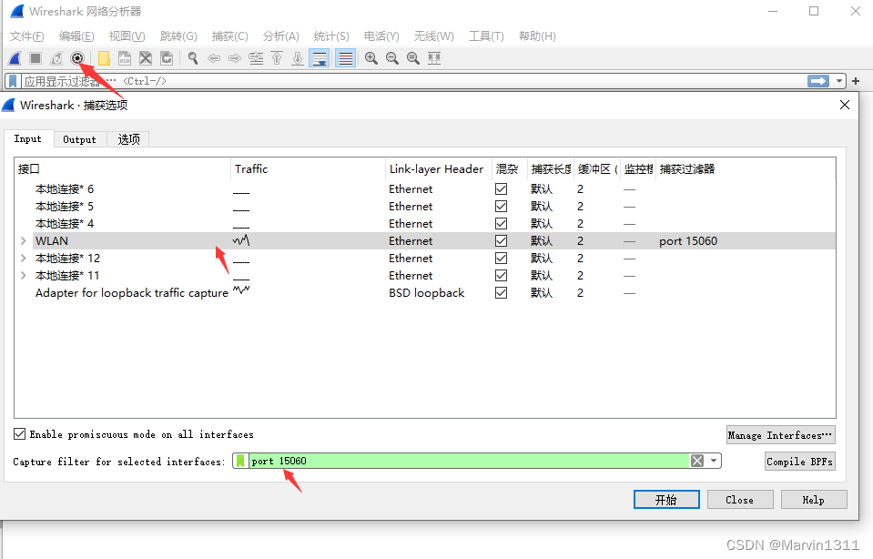Toggle promiscuous mode for 本地连接* 11
The width and height of the screenshot is (873, 559).
click(x=501, y=275)
